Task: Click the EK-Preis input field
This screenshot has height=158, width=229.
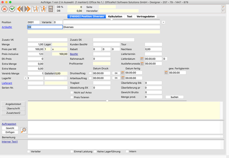Action: pyautogui.click(x=35, y=59)
